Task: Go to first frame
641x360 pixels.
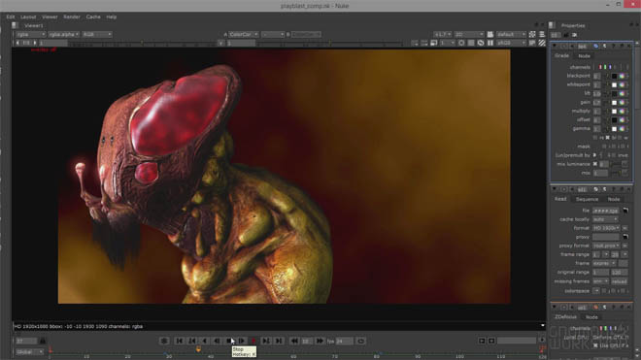Action: point(179,341)
